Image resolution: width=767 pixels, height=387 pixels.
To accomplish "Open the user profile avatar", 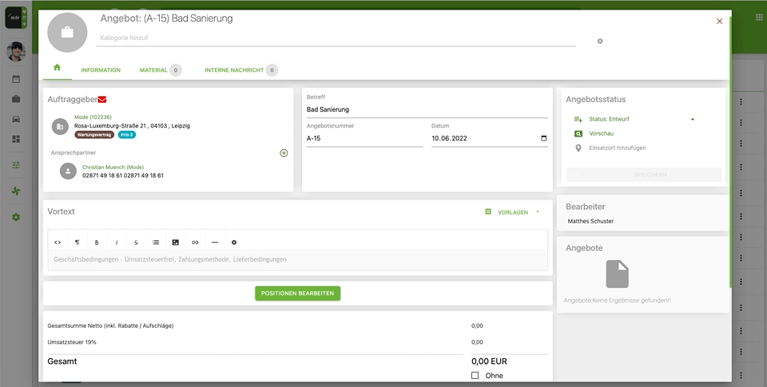I will tap(16, 51).
